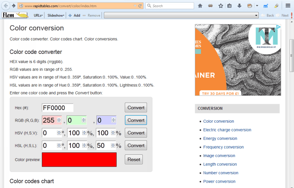Click the Flem logo in toolbar
This screenshot has height=188, width=294.
(15, 15)
